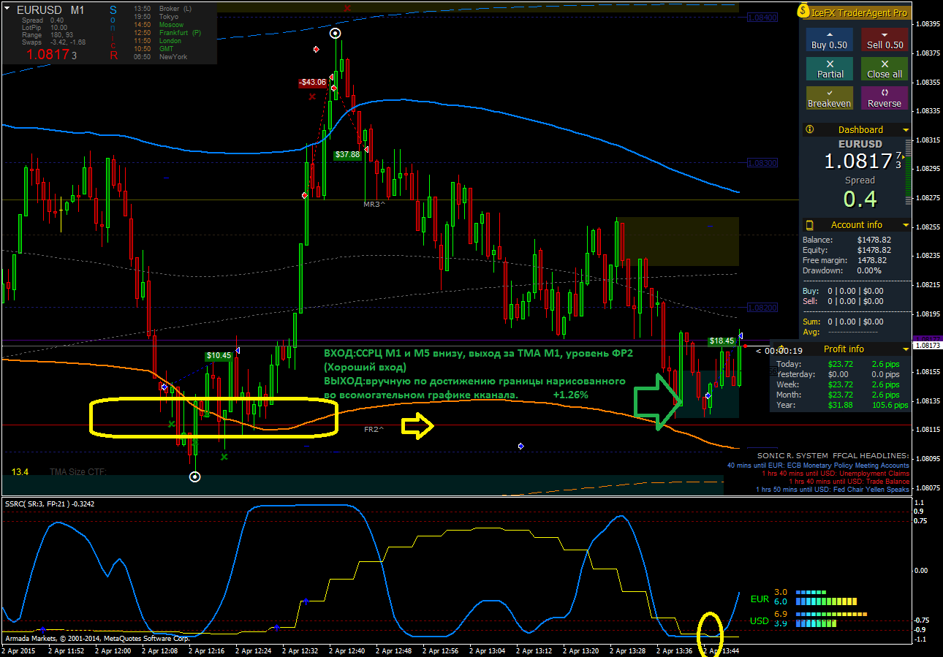Click the white circle marker at the chart high
Viewport: 943px width, 657px height.
pyautogui.click(x=335, y=34)
